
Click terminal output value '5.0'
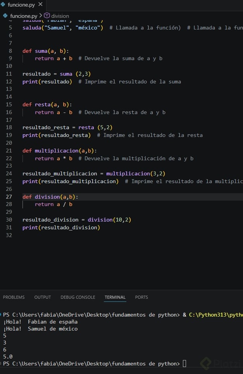pyautogui.click(x=8, y=357)
